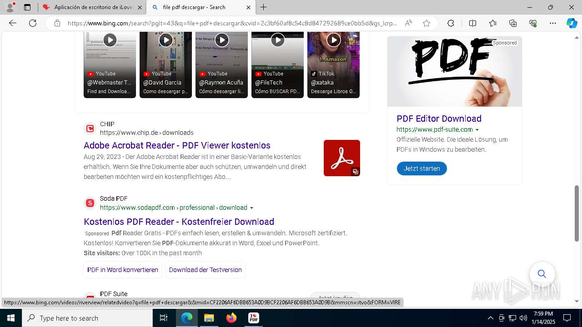582x327 pixels.
Task: Open Read aloud icon in address bar
Action: [408, 23]
